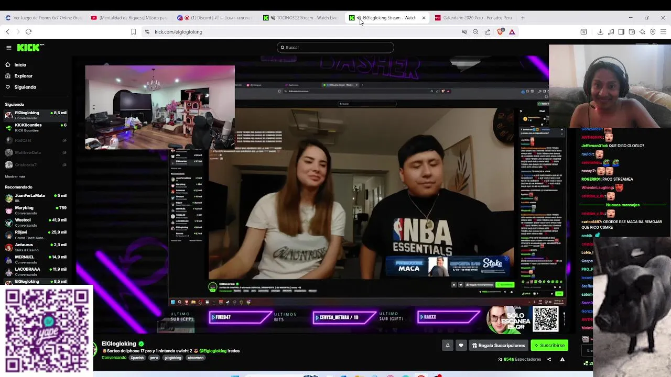Screen dimensions: 671x377
Task: Open KICKBounties channel in the Siguiendo list
Action: click(36, 128)
